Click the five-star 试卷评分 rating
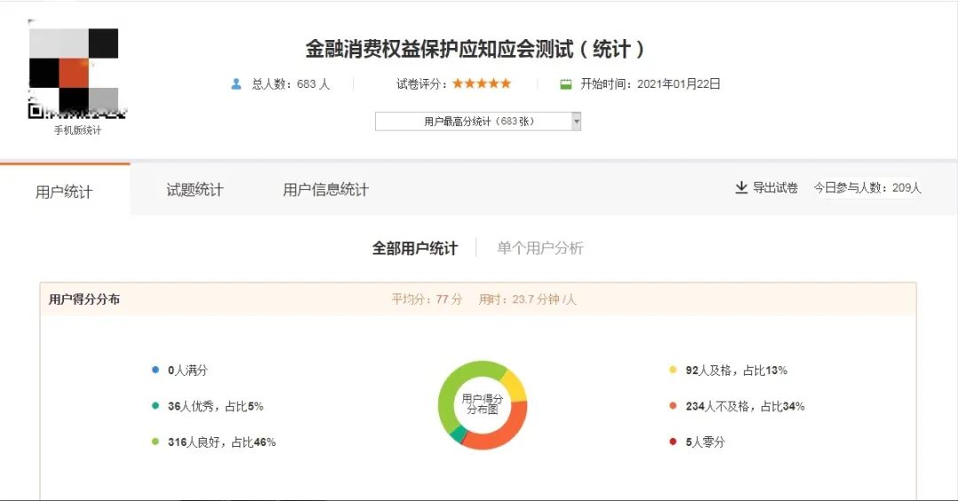958x501 pixels. 482,83
